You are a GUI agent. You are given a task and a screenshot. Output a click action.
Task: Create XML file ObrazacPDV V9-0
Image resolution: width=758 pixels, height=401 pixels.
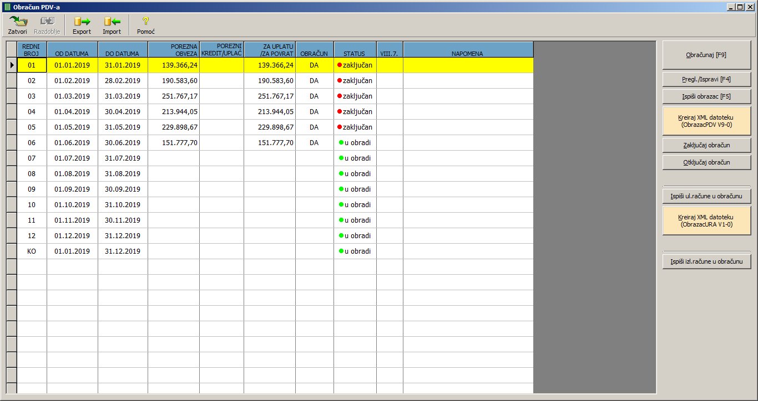pos(706,121)
